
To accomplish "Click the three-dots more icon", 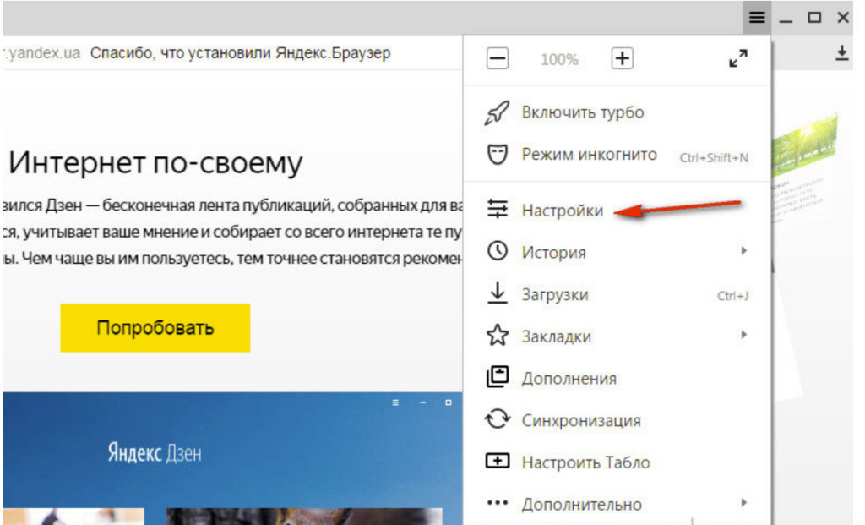I will (497, 503).
